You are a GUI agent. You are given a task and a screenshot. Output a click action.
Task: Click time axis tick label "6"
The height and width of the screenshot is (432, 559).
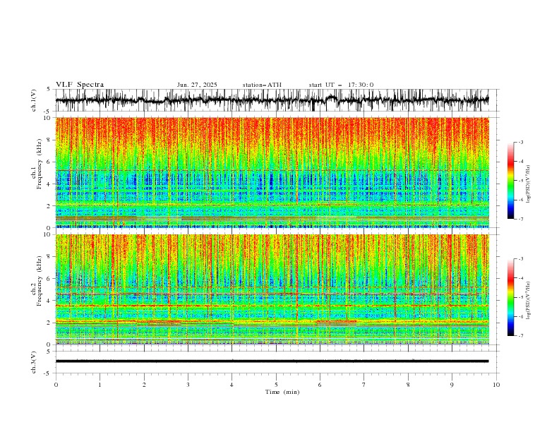click(320, 385)
